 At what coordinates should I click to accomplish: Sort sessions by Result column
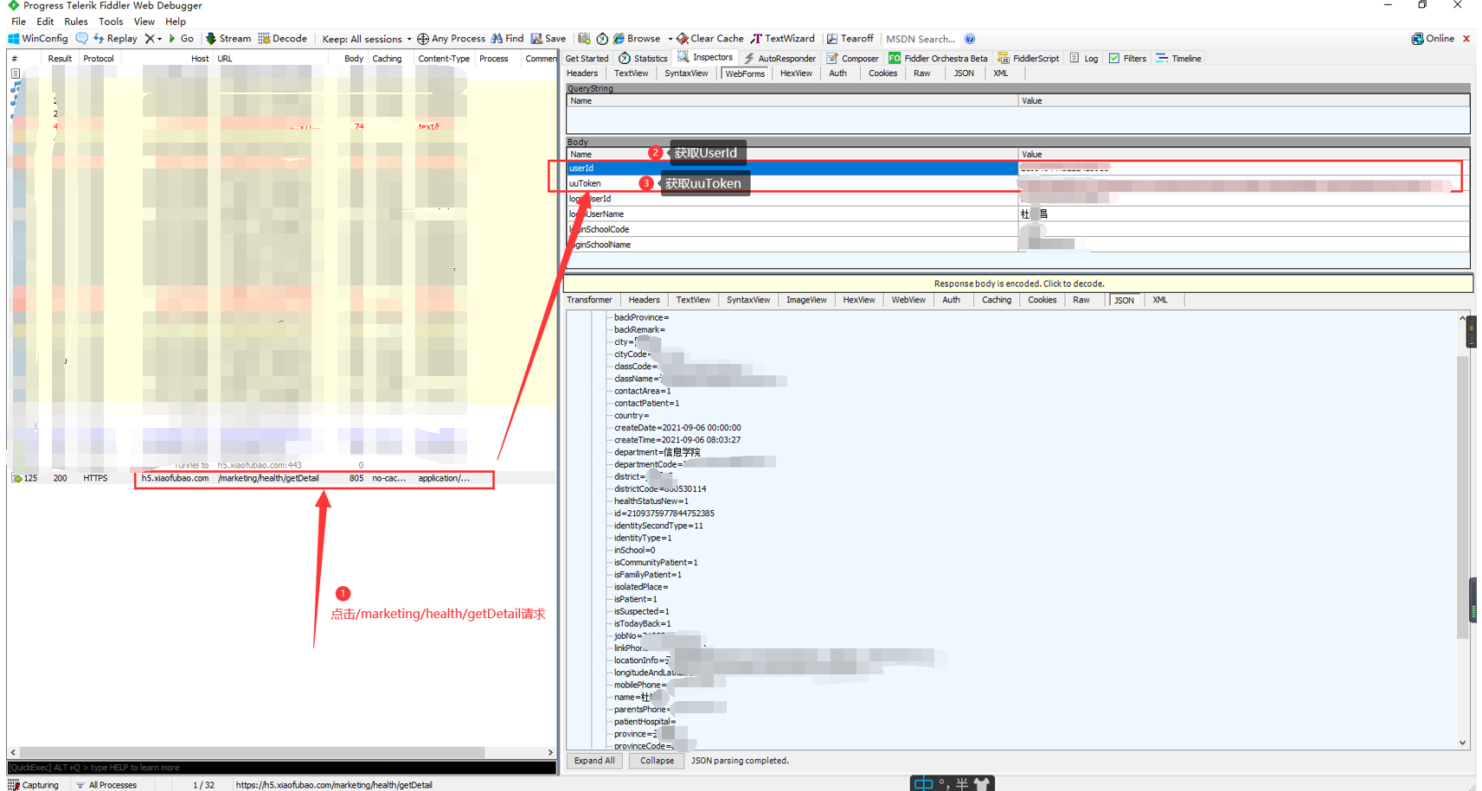pyautogui.click(x=60, y=59)
